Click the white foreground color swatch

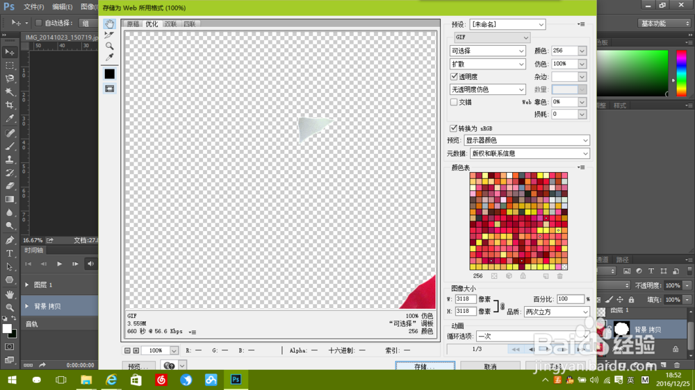coord(7,329)
